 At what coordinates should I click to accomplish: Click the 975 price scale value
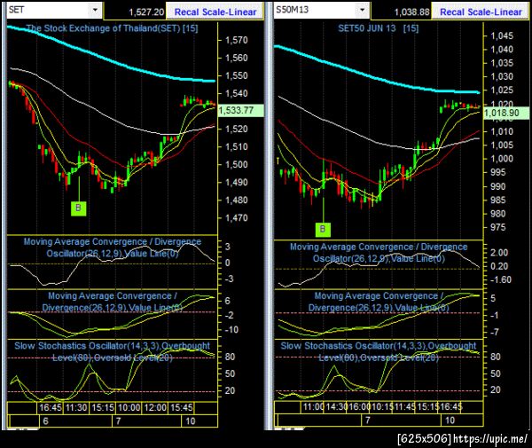(x=497, y=228)
